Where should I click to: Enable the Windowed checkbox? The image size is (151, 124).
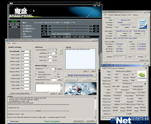coord(36,72)
